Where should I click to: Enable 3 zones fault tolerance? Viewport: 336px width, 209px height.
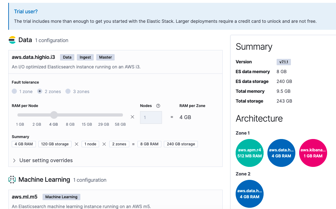pos(68,91)
